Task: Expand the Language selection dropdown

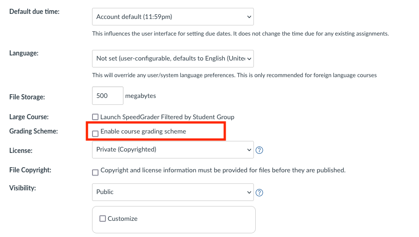Action: pos(173,59)
